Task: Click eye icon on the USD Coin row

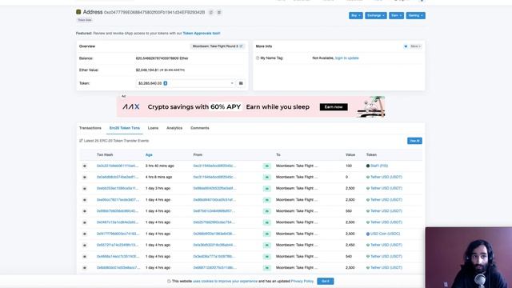Action: coord(85,234)
